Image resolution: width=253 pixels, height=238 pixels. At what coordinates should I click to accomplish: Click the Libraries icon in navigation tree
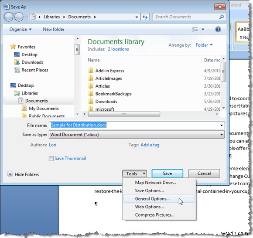click(17, 93)
